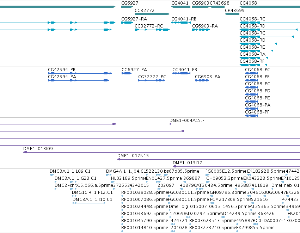This screenshot has height=233, width=300.
Task: Click EST DMG3A.1_1.I10.C1
Action: [x=92, y=200]
